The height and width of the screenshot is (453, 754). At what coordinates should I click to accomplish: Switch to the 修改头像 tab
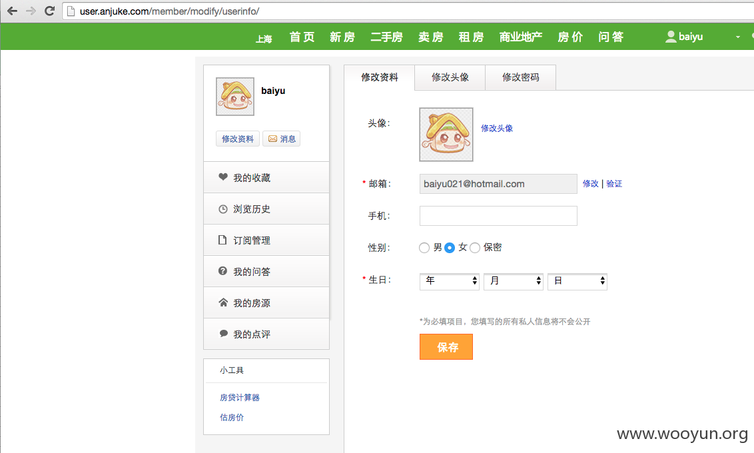[450, 77]
